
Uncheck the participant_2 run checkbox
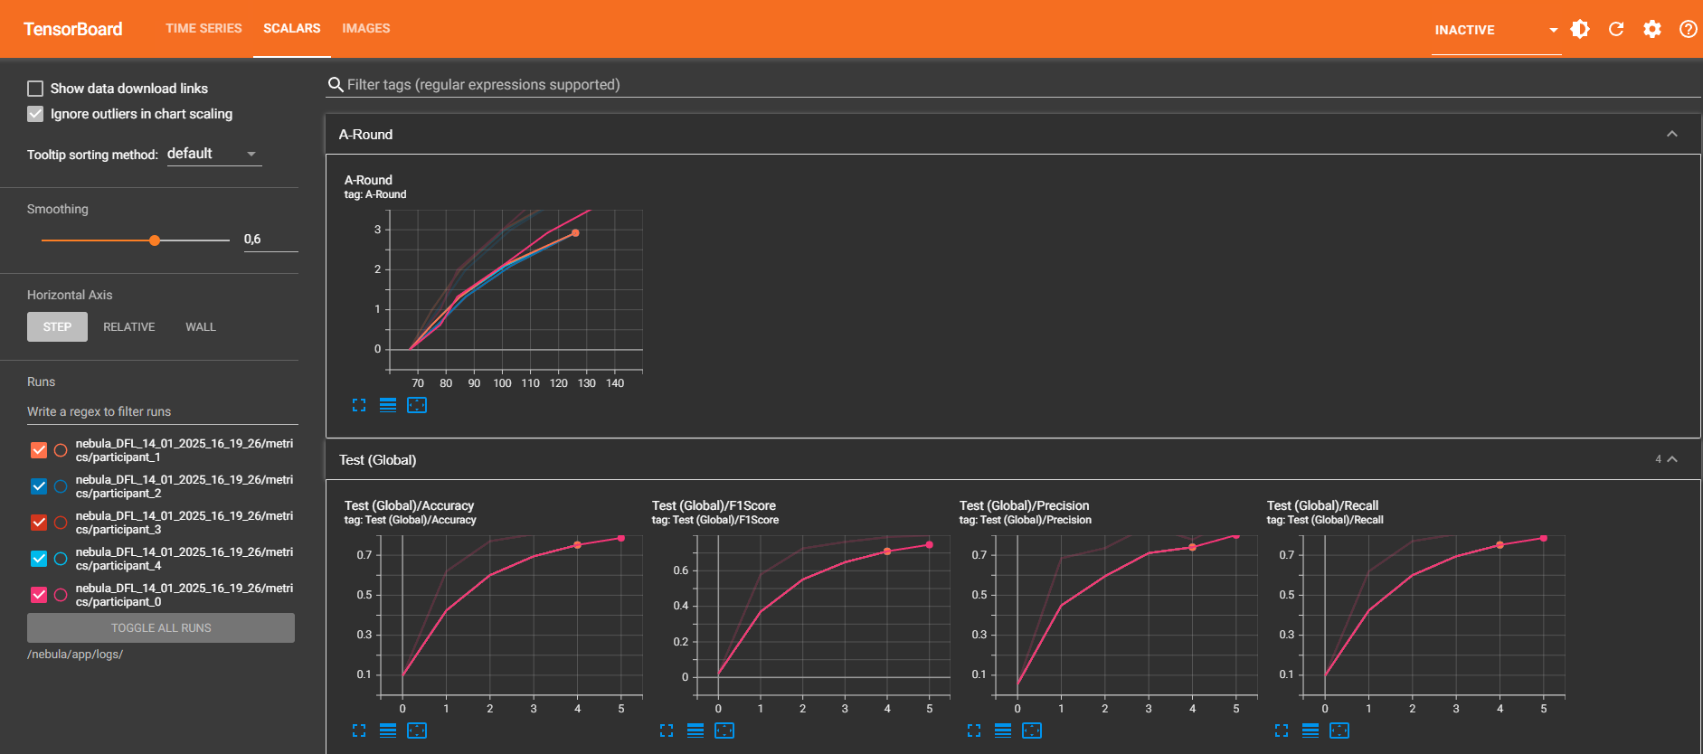click(x=39, y=486)
